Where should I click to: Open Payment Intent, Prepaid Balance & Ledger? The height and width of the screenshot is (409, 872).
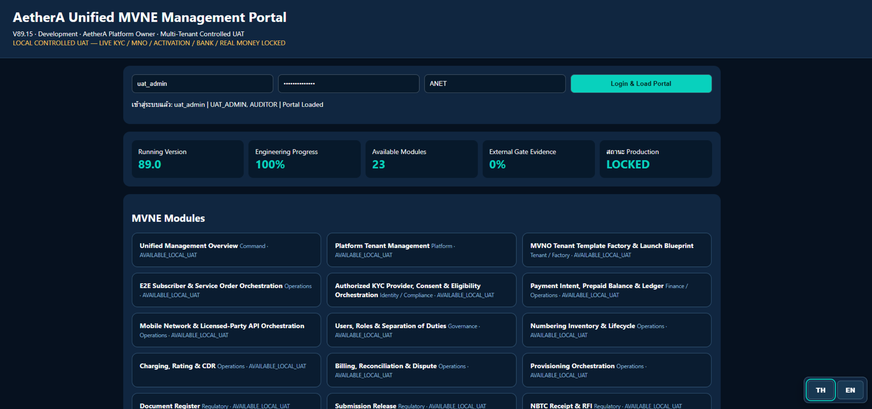click(616, 290)
